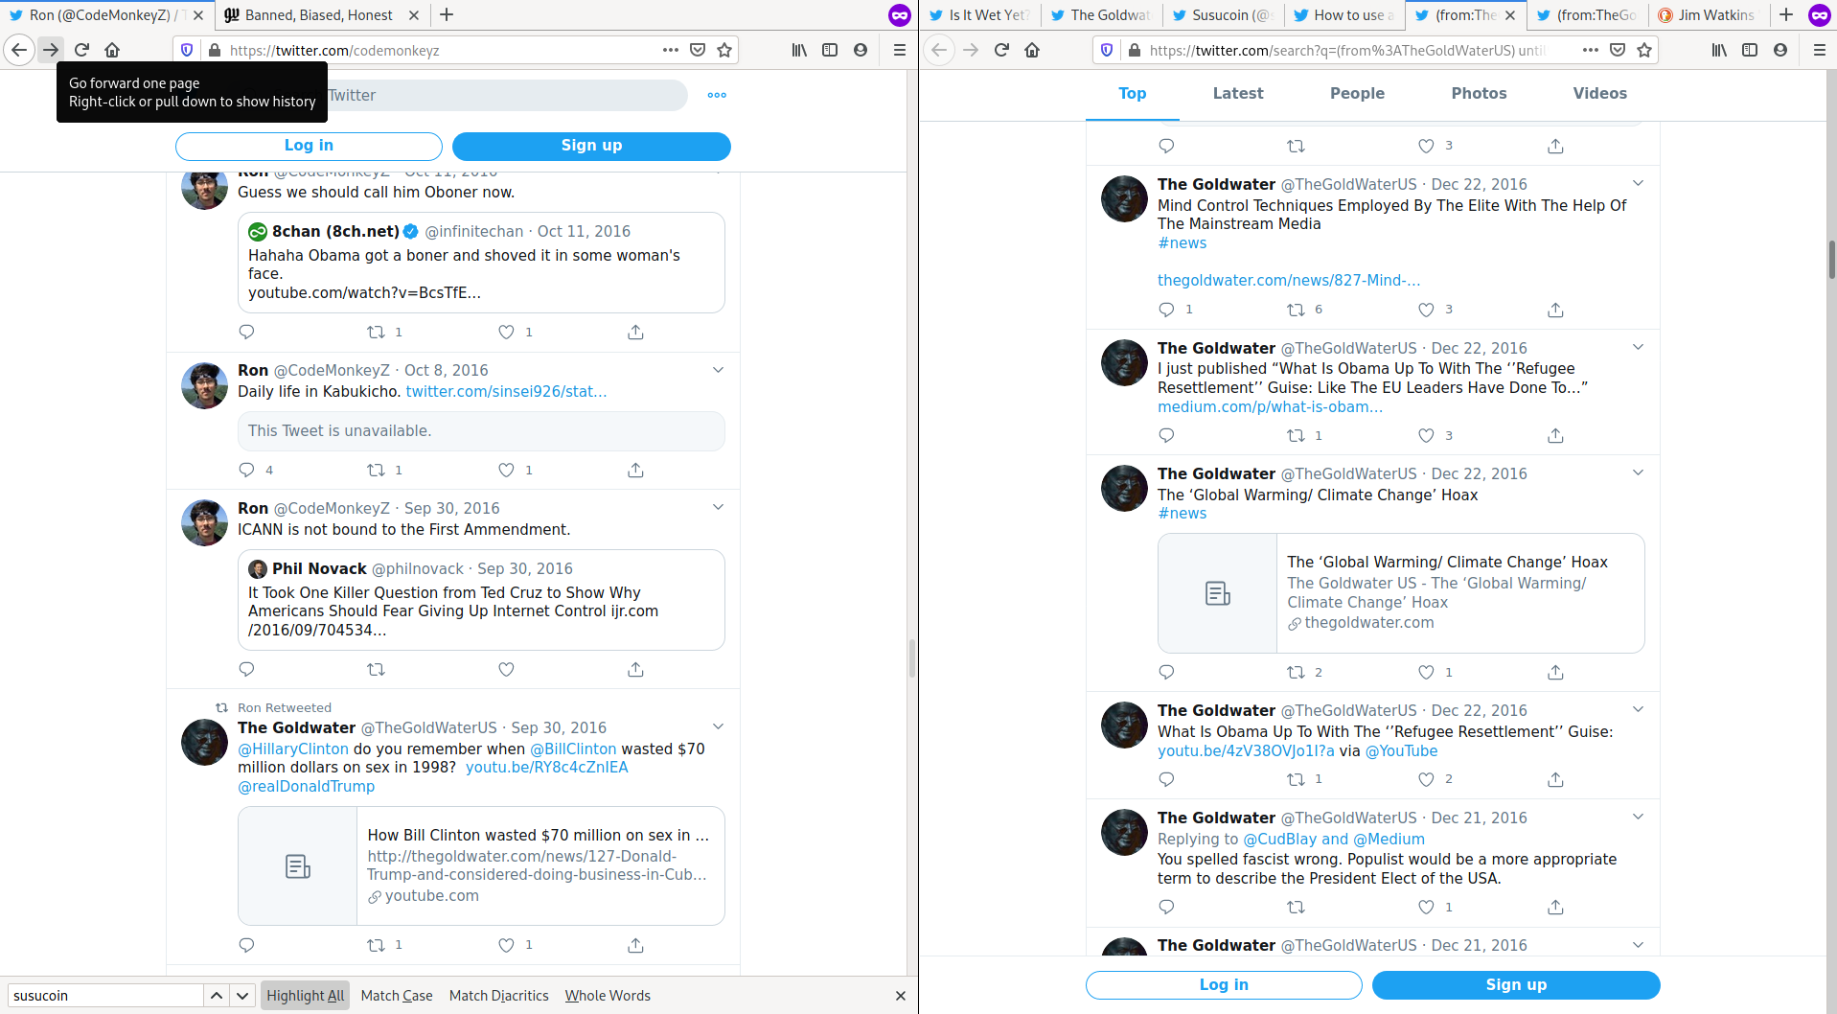Click the right page's vertical scrollbar thumb

pyautogui.click(x=1831, y=258)
